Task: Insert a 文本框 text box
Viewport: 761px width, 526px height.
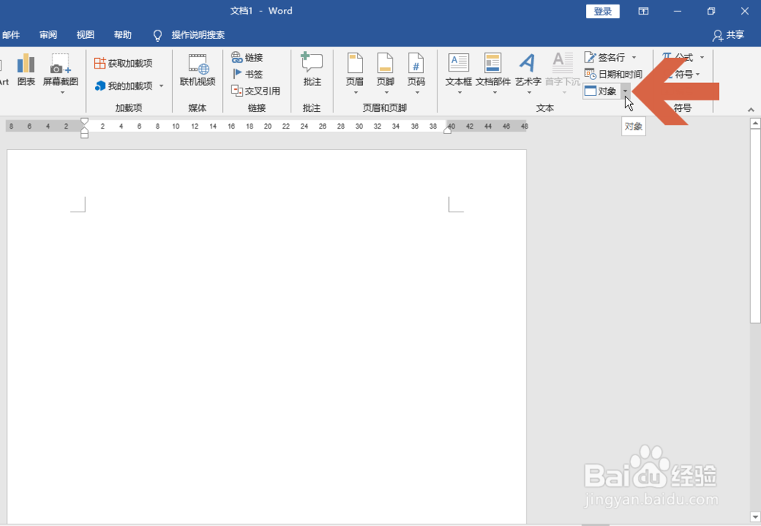Action: (x=459, y=73)
